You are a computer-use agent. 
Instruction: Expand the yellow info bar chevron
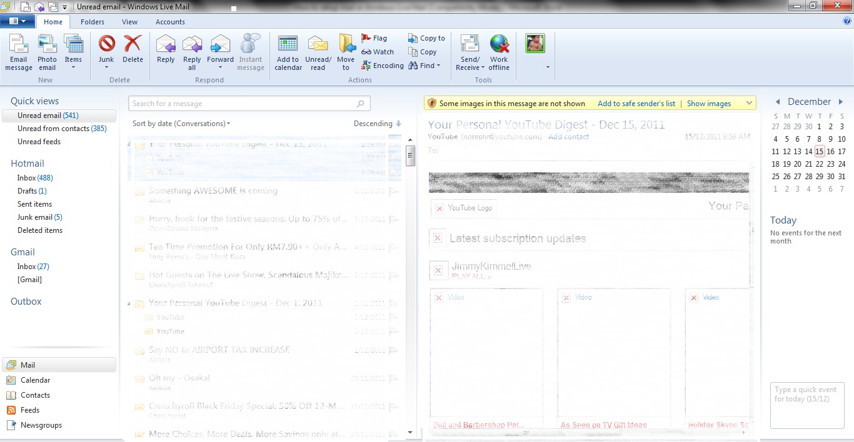(x=749, y=104)
